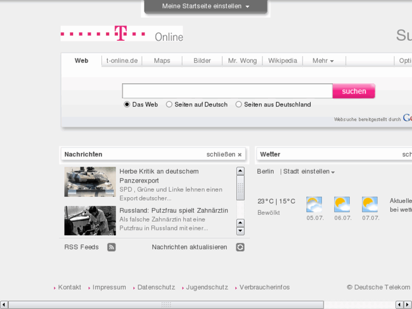Expand the Meine Startseite einstellen dropdown
Screen dimensions: 412x309
(x=206, y=6)
